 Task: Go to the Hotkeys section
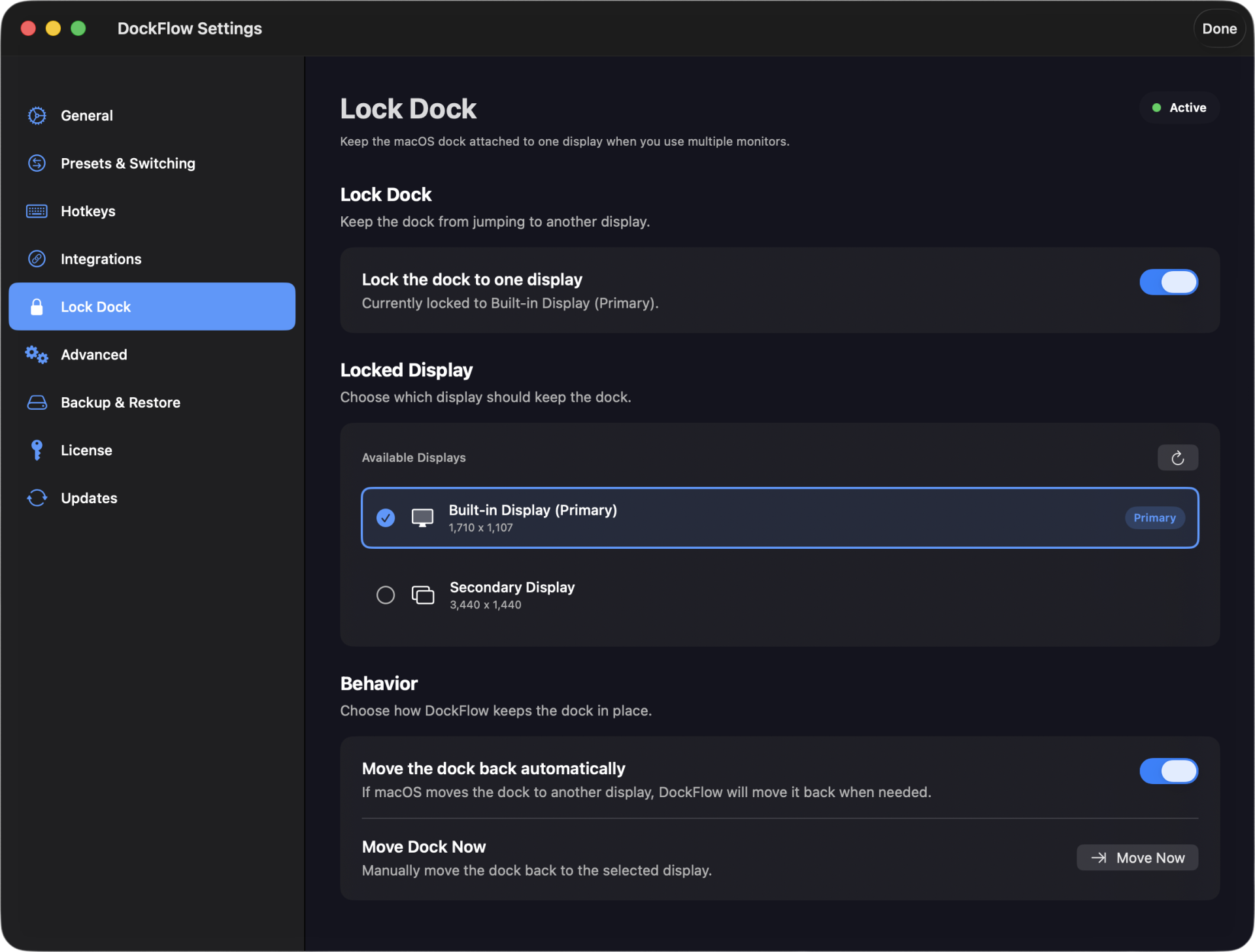click(152, 211)
